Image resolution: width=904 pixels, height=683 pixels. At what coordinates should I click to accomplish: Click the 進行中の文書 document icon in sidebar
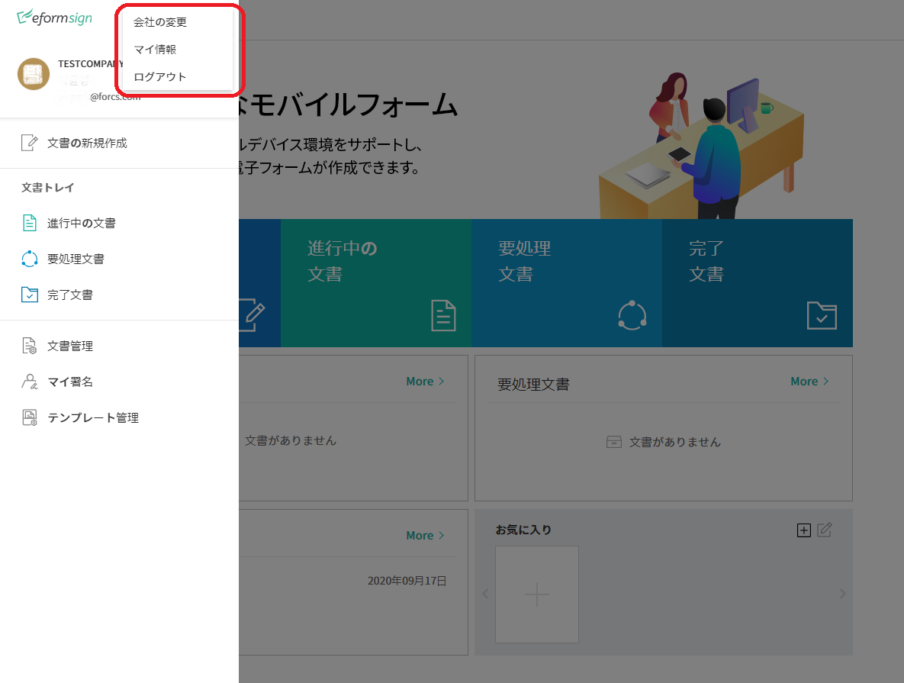(x=30, y=223)
